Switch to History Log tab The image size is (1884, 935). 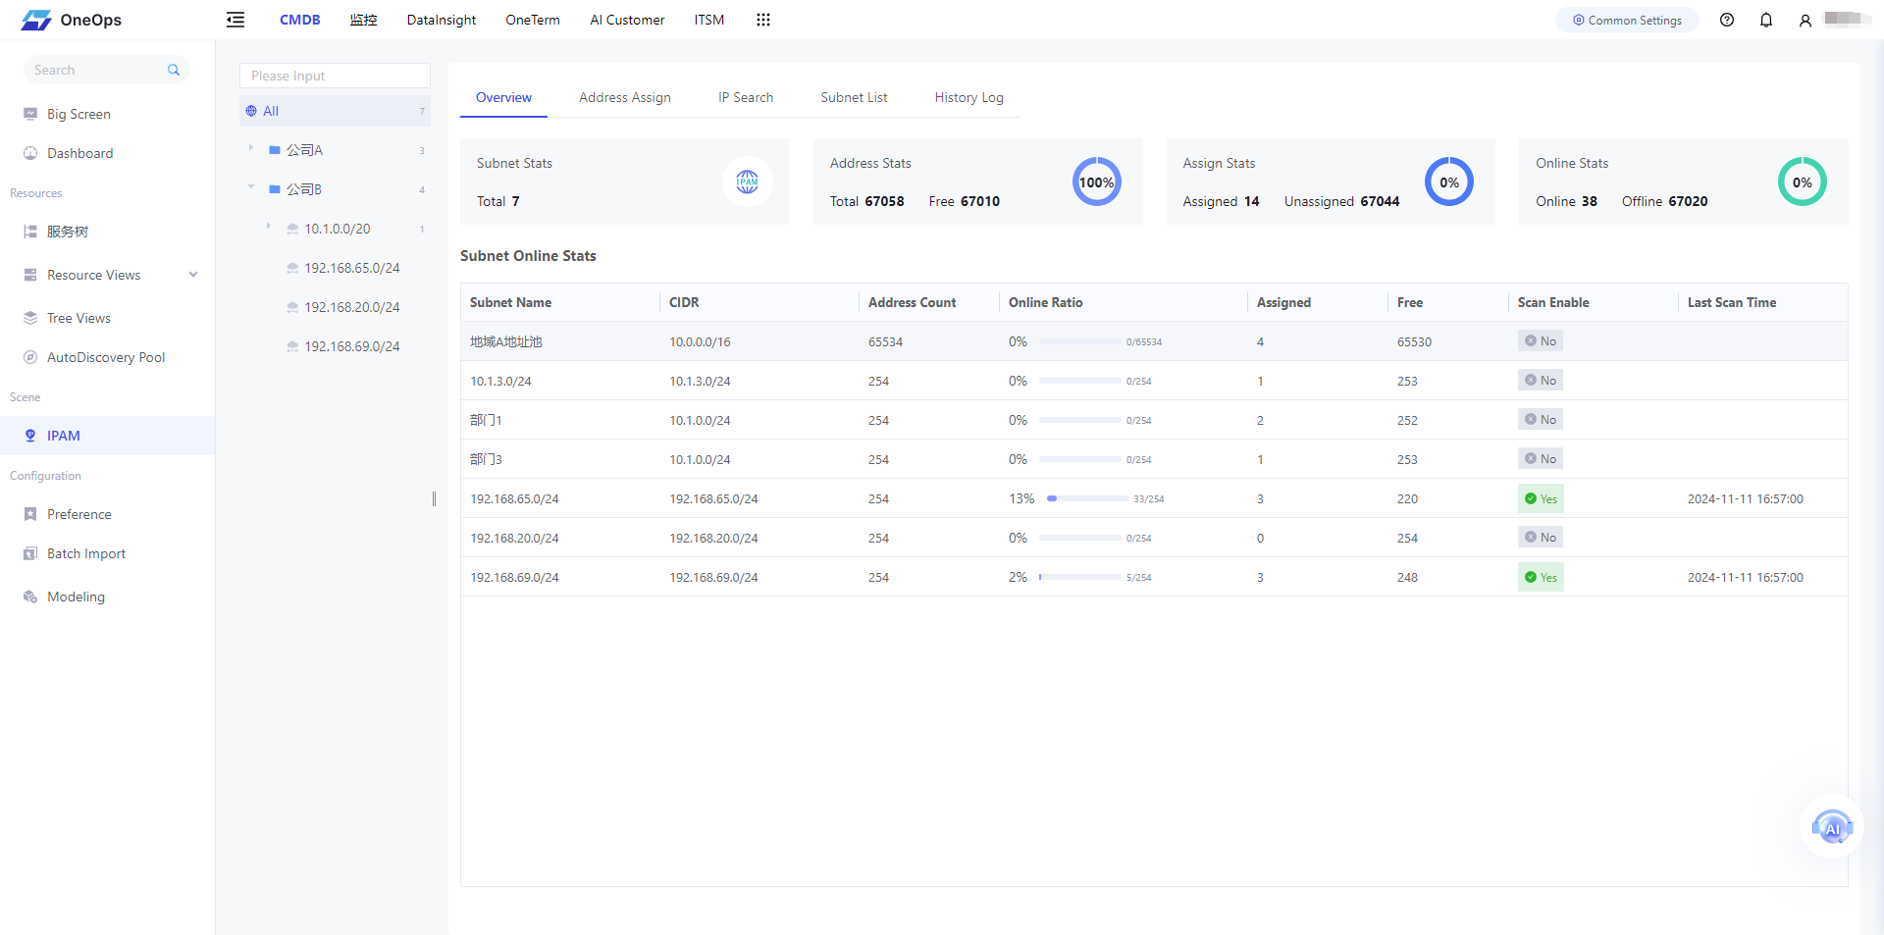(968, 97)
